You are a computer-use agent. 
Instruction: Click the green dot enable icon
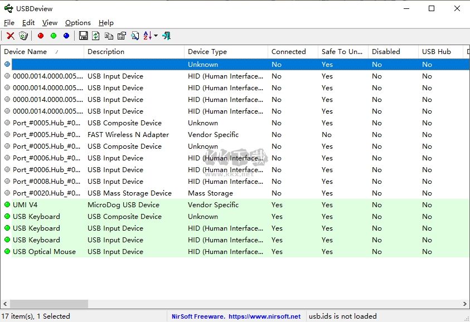(54, 36)
